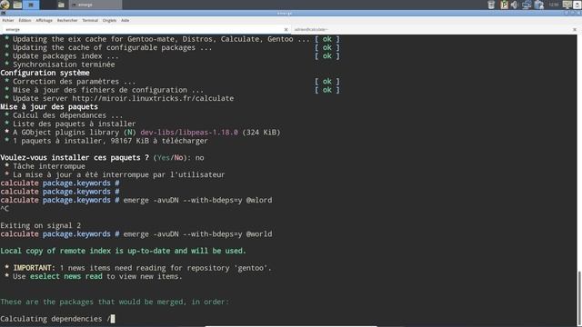Click 'Updating the eix cache' line
Image resolution: width=582 pixels, height=327 pixels.
tap(161, 39)
